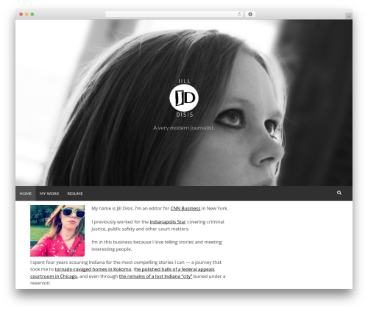The image size is (368, 311).
Task: Click the search magnifier icon in navigation bar
Action: pos(339,193)
